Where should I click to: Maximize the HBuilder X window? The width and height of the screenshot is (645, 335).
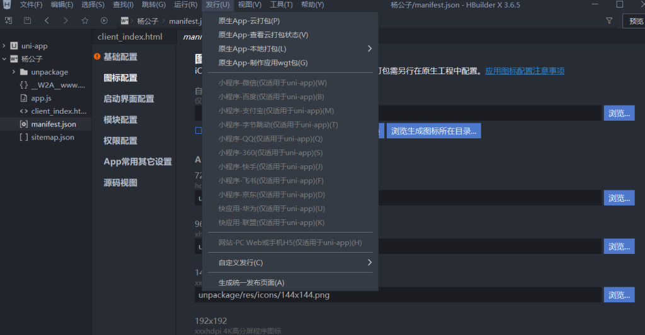point(620,4)
